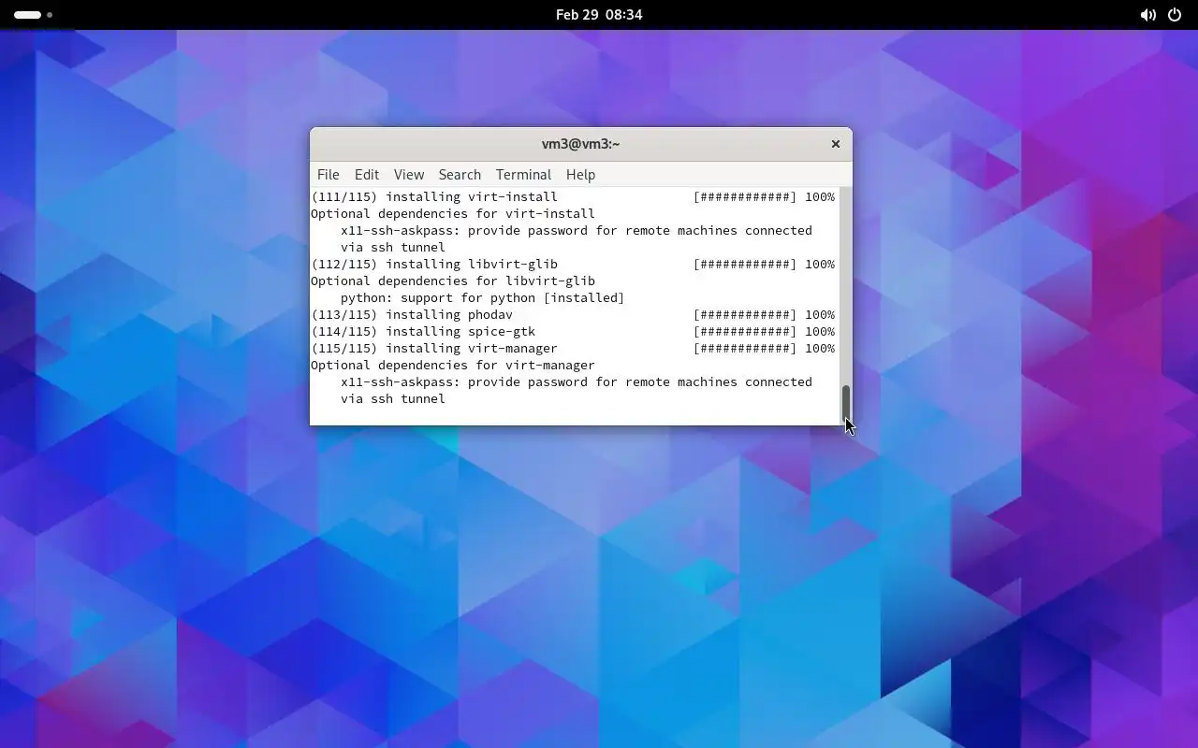Close the vm3@vm3:~ terminal window

tap(836, 144)
